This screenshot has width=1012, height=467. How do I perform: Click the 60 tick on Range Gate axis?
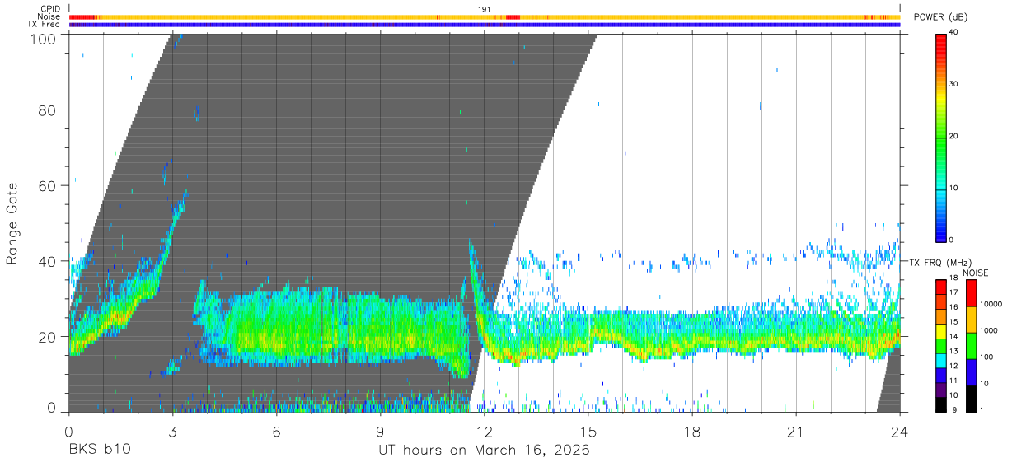[46, 185]
